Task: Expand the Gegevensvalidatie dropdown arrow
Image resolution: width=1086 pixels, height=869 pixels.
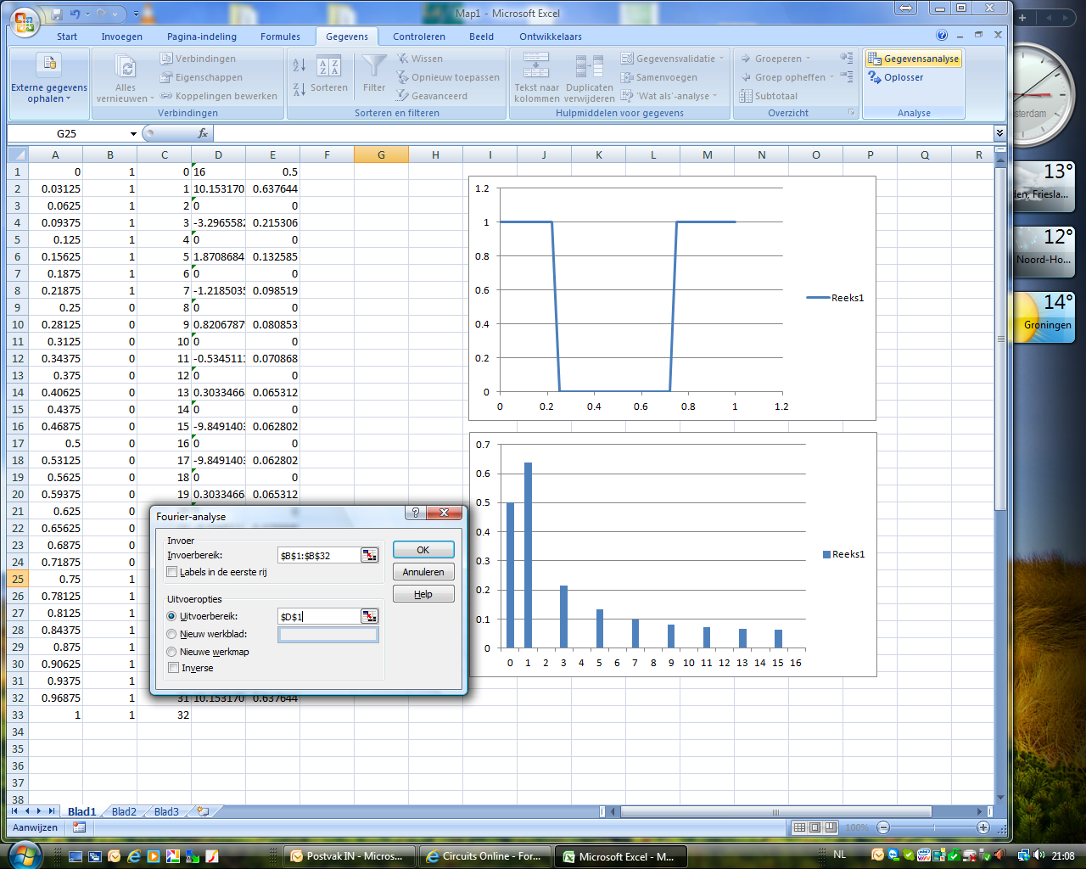Action: click(721, 59)
